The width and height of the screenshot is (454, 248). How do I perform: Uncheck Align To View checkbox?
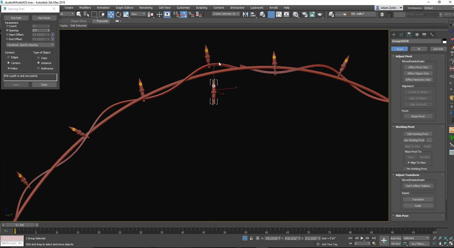click(x=409, y=163)
